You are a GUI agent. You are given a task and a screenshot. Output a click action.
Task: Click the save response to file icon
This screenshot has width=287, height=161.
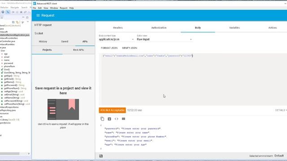[109, 119]
